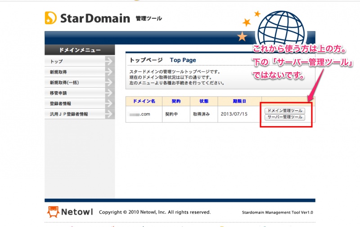Click arrow icon beside 移管申請

tap(110, 93)
